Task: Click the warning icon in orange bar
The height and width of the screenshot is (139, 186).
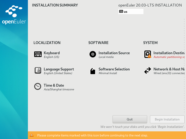Action: tap(32, 135)
